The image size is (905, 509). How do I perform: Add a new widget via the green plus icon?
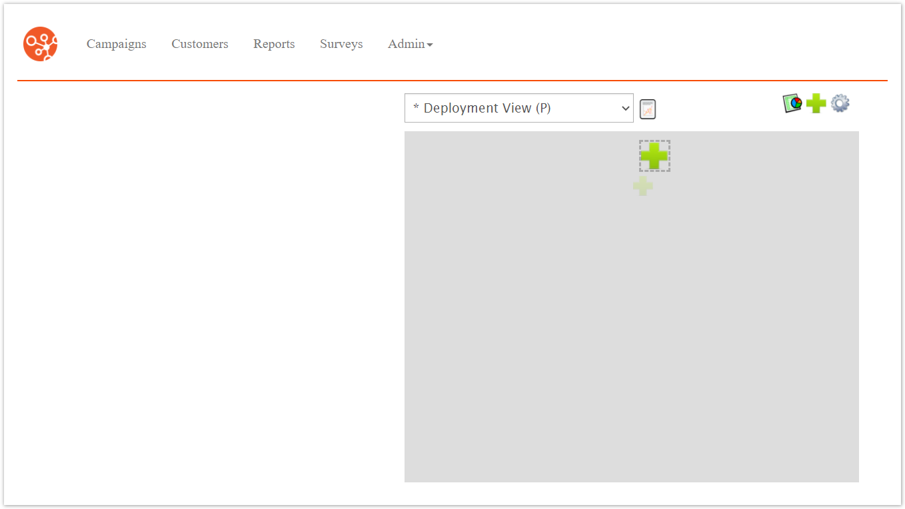coord(816,103)
